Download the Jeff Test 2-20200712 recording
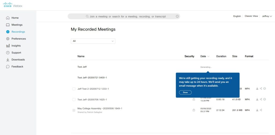 (257, 88)
